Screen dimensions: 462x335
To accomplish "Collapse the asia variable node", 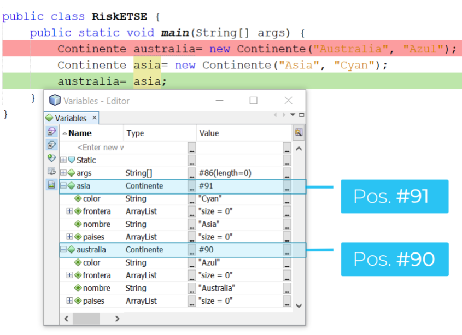I will click(63, 186).
